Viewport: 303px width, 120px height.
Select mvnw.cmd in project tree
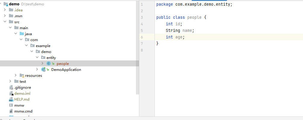[23, 111]
